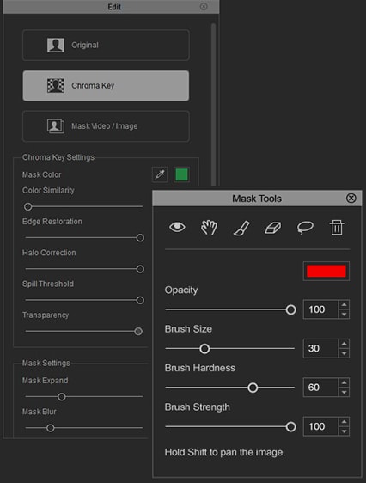Click the Halo Correction slider handle
This screenshot has width=366, height=483.
click(140, 269)
